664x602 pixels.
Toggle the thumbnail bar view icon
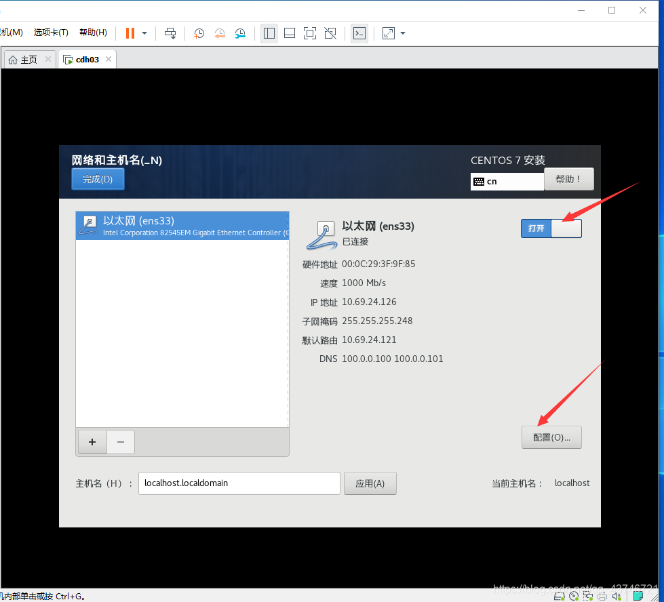(x=290, y=33)
